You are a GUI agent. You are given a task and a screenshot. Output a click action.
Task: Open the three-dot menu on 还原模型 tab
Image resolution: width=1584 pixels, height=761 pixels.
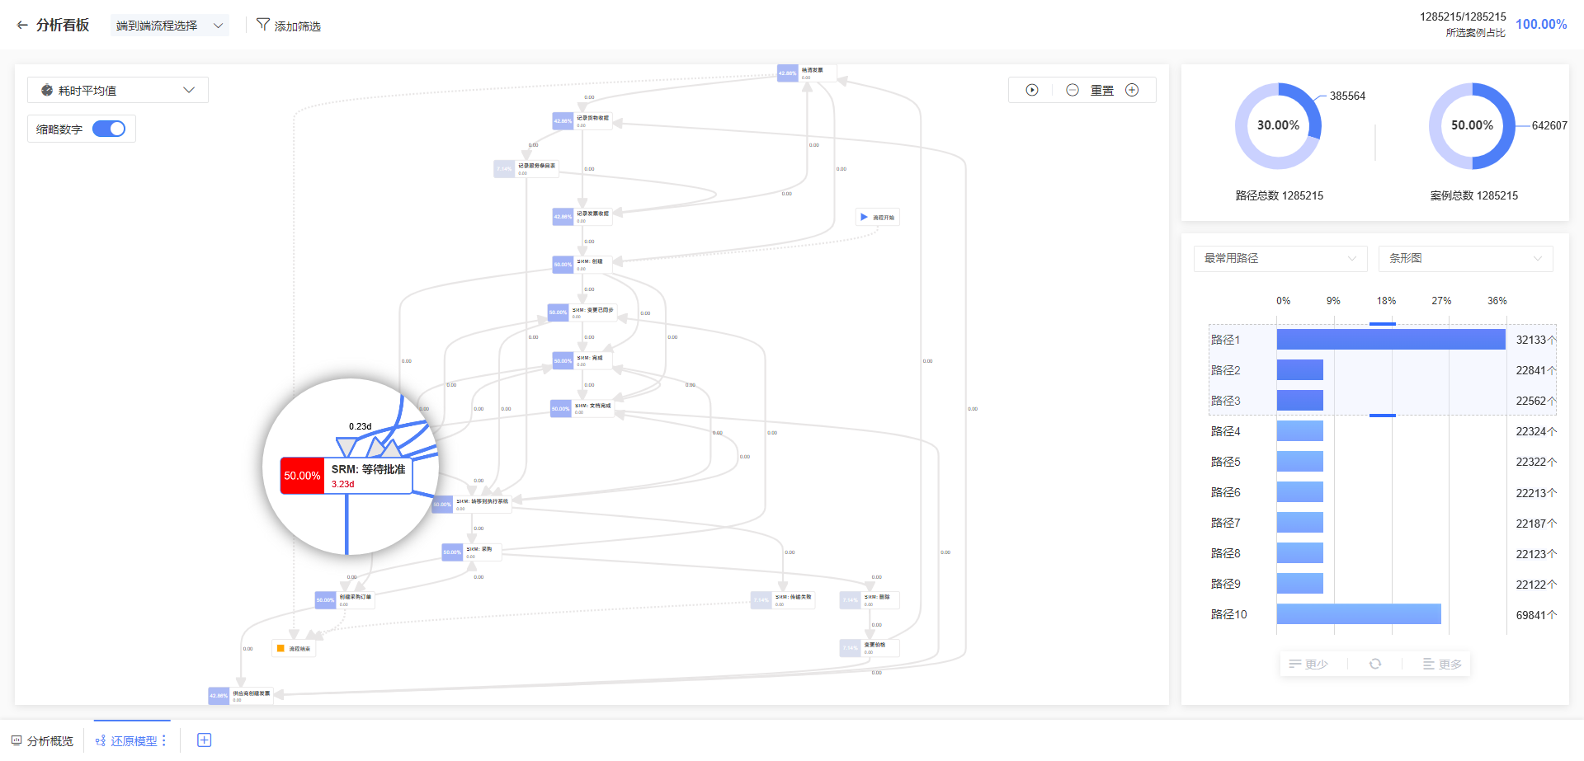pos(164,740)
